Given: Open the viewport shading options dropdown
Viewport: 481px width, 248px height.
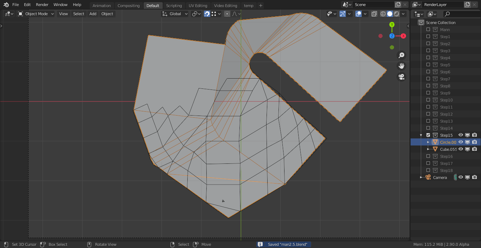Looking at the screenshot, I should point(403,14).
